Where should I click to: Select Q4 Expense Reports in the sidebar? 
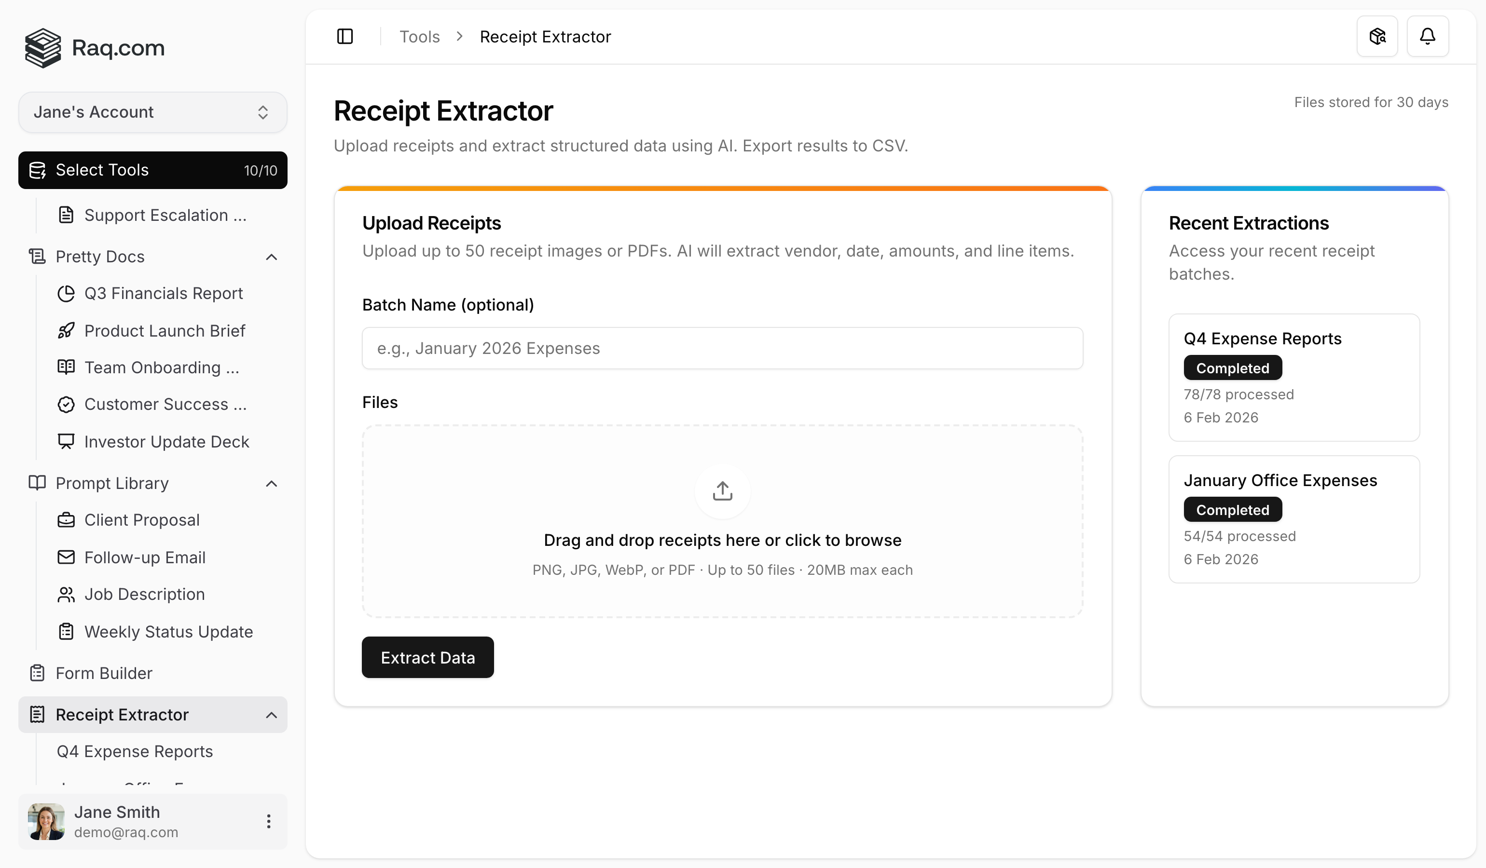pos(135,751)
